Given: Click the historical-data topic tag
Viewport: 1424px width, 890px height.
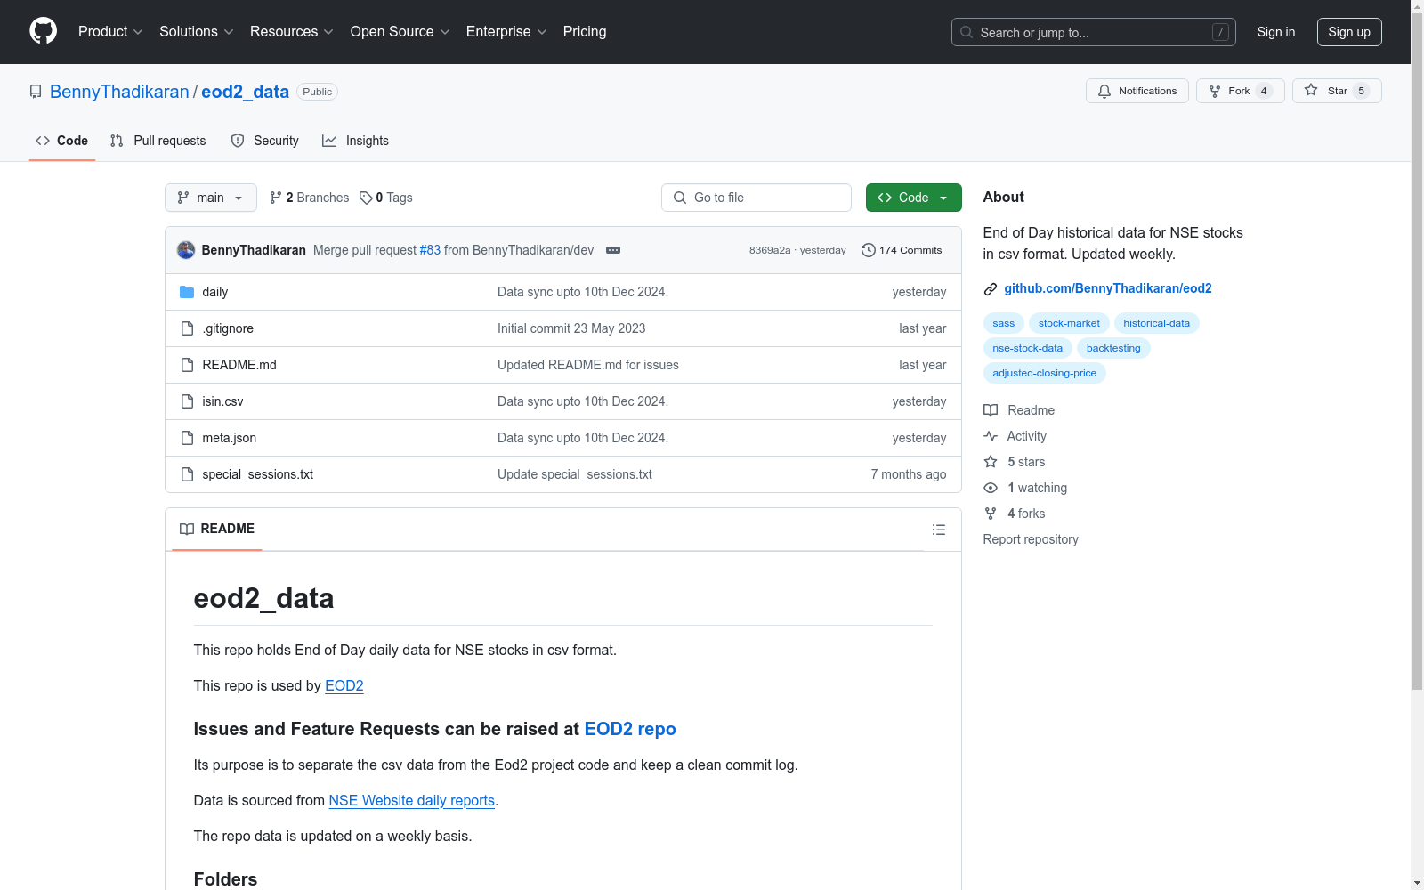Looking at the screenshot, I should pyautogui.click(x=1157, y=323).
